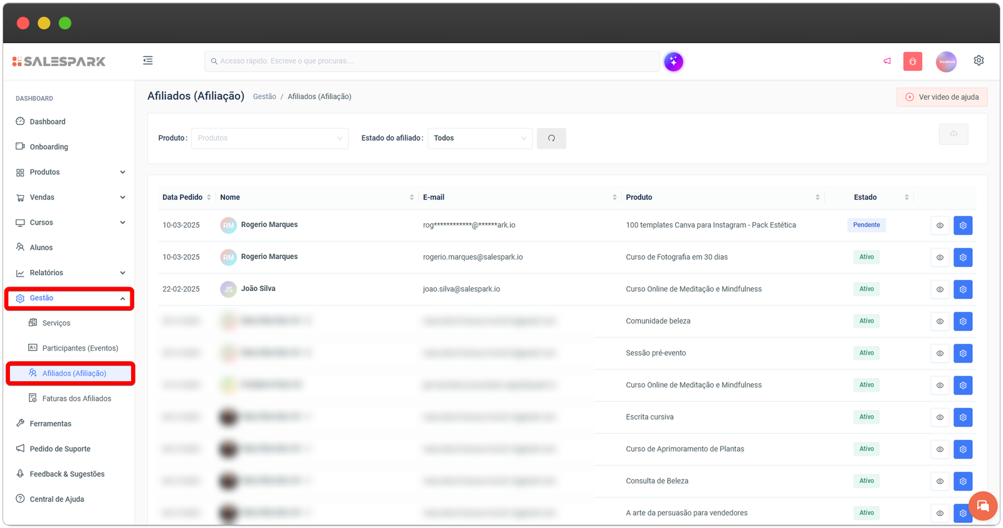
Task: Open the megaphone announcements icon
Action: click(x=887, y=61)
